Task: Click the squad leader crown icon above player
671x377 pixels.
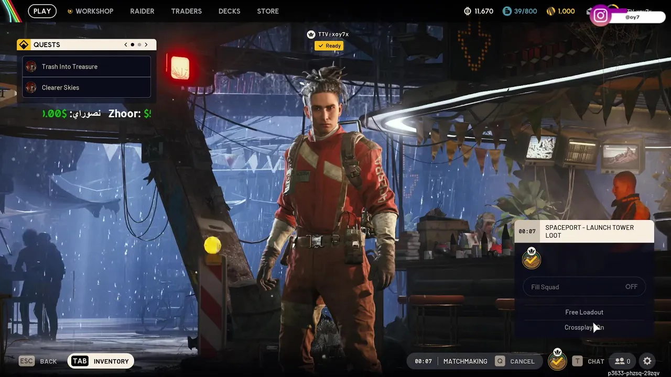Action: point(311,35)
